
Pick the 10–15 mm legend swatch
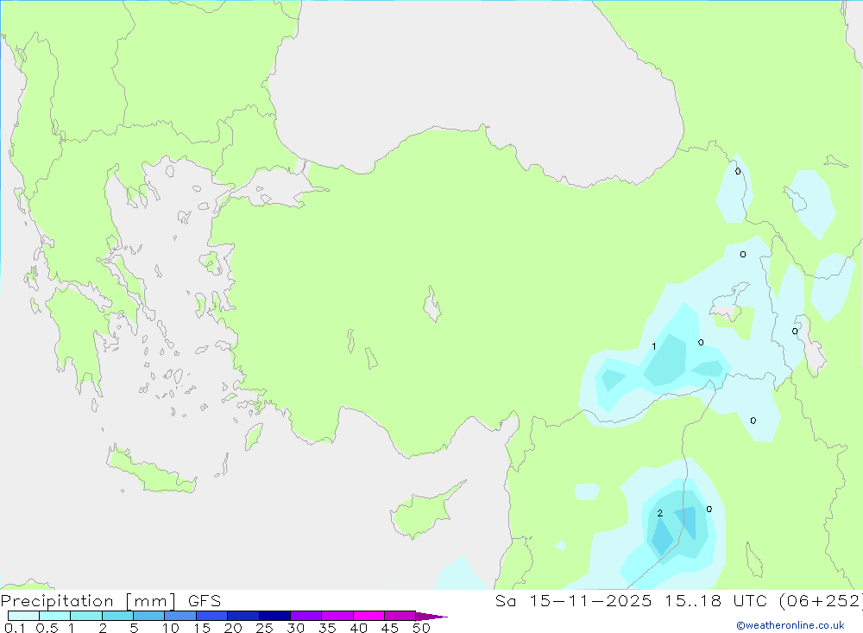tap(180, 616)
